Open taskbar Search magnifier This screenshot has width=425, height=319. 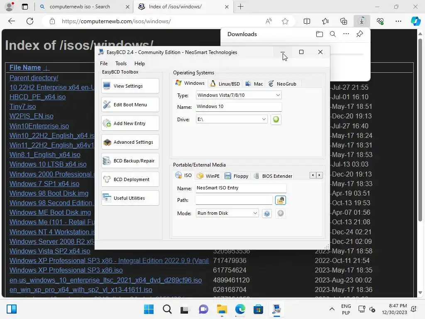pyautogui.click(x=167, y=309)
